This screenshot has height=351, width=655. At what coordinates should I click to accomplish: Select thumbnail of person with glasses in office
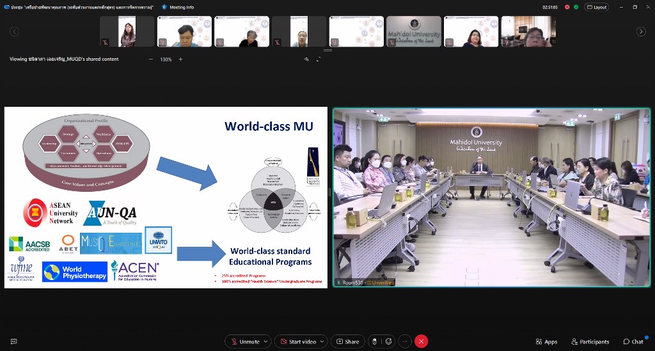point(528,31)
